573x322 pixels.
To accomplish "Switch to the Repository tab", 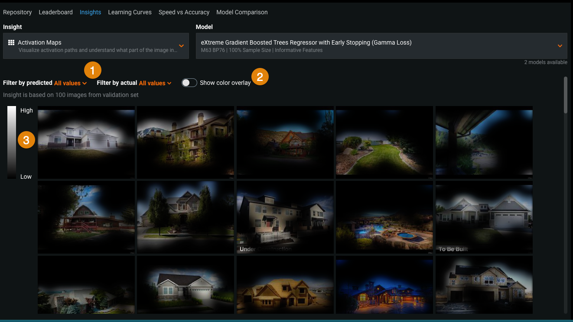I will 17,12.
